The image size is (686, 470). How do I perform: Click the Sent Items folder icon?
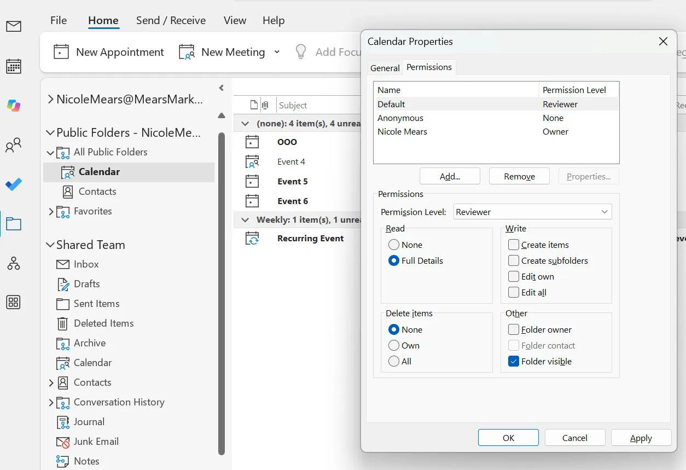64,304
